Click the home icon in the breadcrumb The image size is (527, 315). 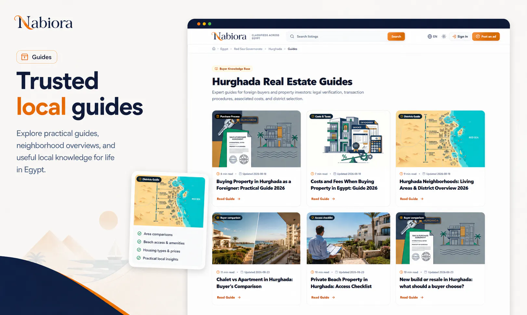[x=214, y=49]
